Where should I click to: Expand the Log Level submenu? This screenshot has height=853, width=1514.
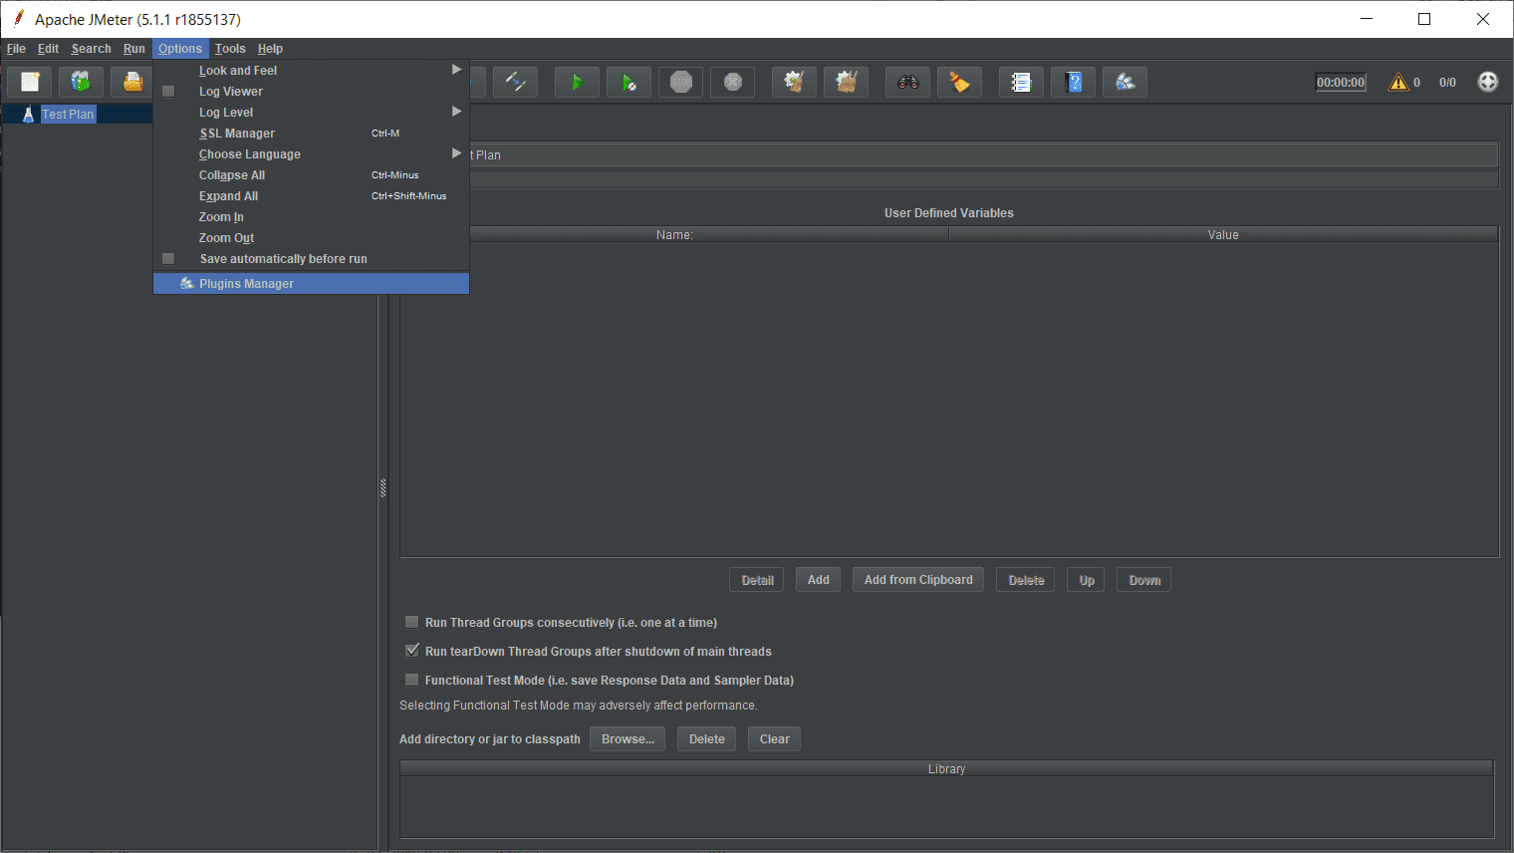pos(311,113)
